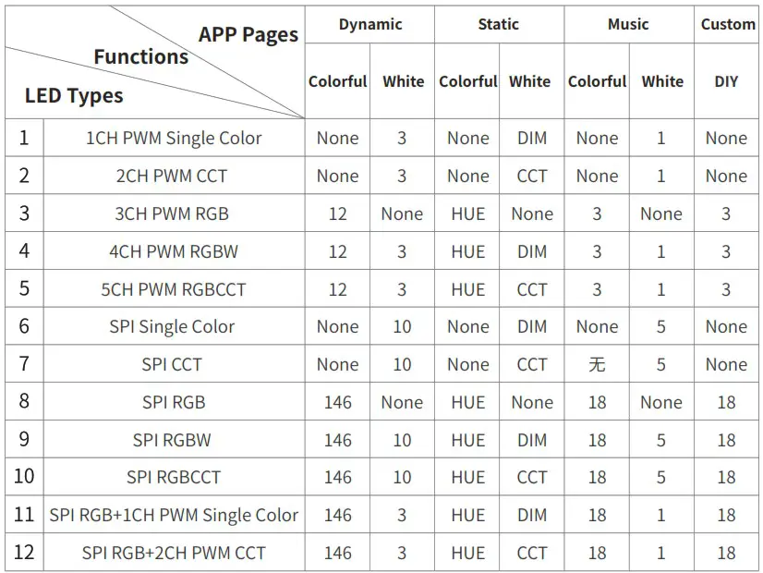Click 'SPI RGBCCT' row name
Screen dimensions: 763x573
tap(174, 477)
